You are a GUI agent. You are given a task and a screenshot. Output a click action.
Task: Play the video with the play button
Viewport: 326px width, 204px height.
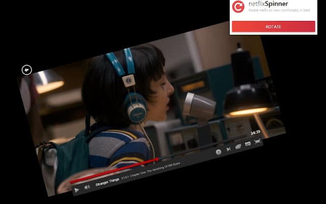pyautogui.click(x=77, y=190)
